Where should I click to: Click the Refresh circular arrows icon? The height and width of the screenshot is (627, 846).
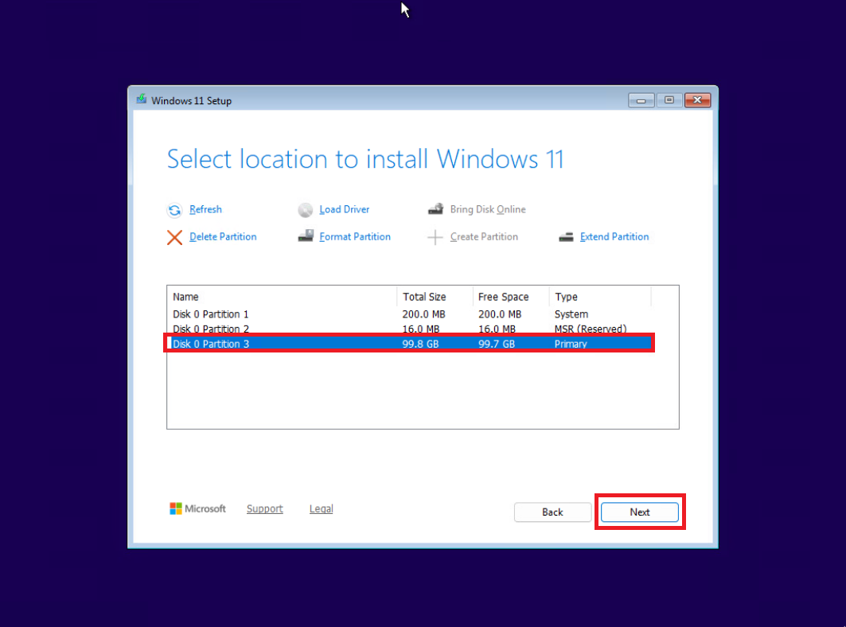click(174, 210)
